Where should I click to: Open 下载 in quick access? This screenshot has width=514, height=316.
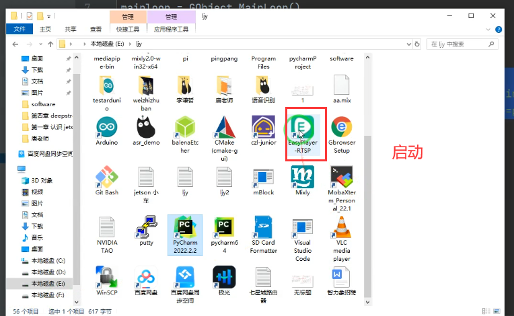[37, 70]
